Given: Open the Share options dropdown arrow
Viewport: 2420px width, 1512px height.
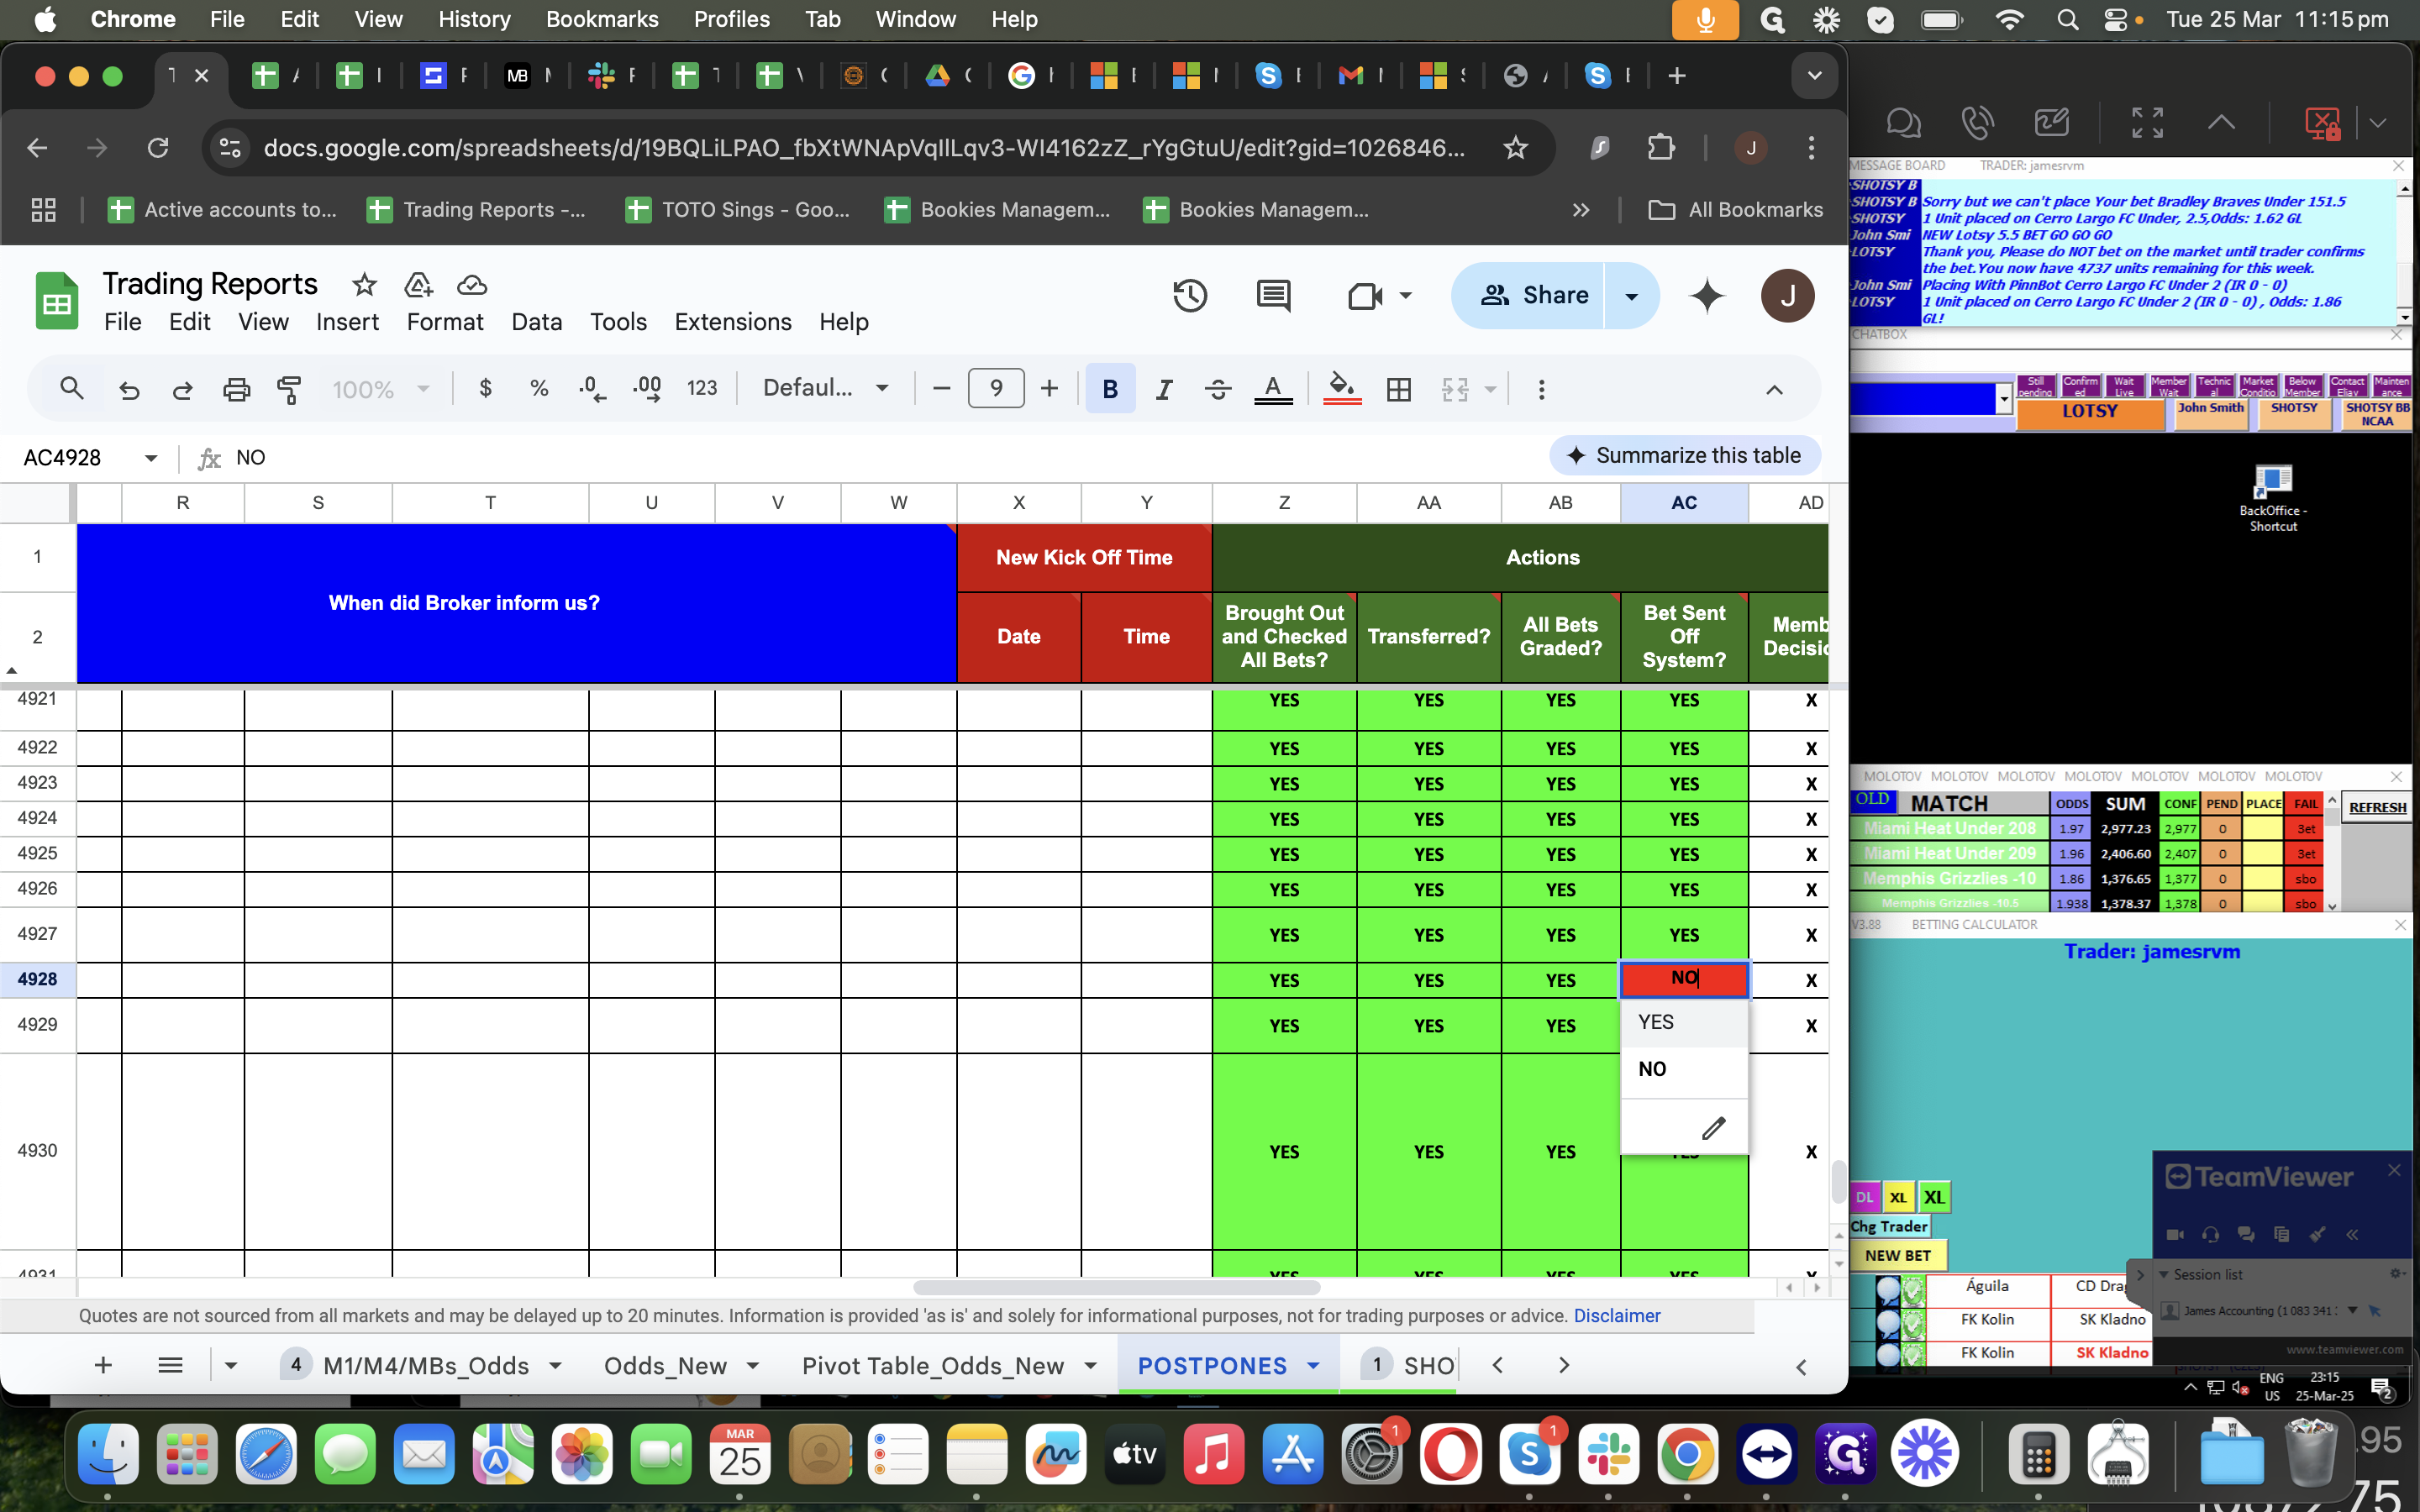Looking at the screenshot, I should (x=1632, y=296).
